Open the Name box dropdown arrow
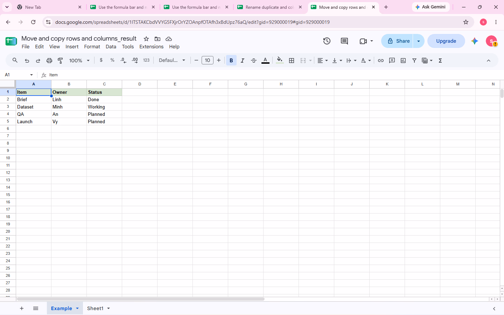Viewport: 504px width, 315px height. [x=31, y=75]
